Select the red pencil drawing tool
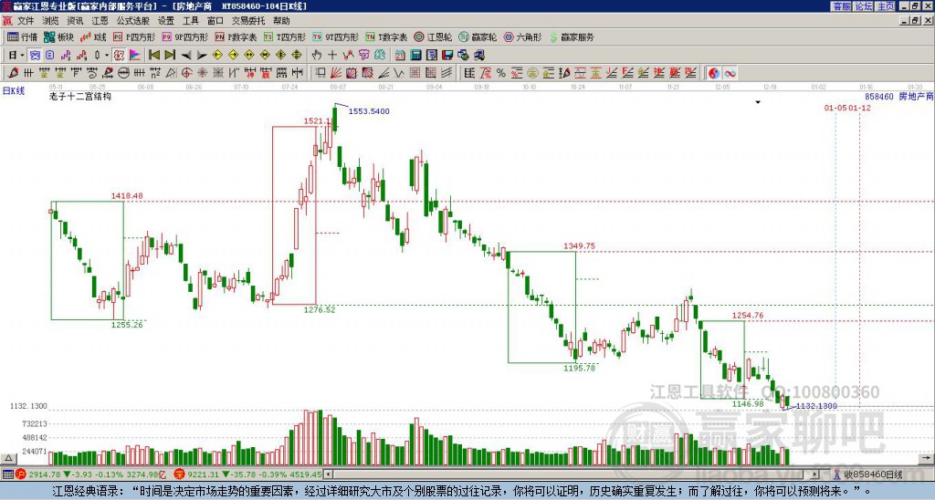The image size is (935, 500). pyautogui.click(x=13, y=73)
